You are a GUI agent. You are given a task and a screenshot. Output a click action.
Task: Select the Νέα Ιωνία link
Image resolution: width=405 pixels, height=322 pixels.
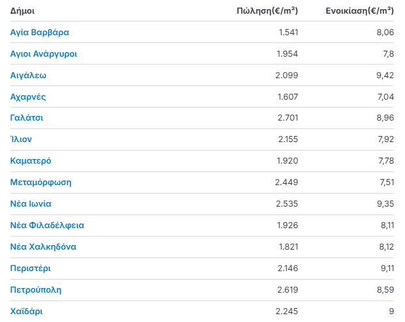click(35, 204)
